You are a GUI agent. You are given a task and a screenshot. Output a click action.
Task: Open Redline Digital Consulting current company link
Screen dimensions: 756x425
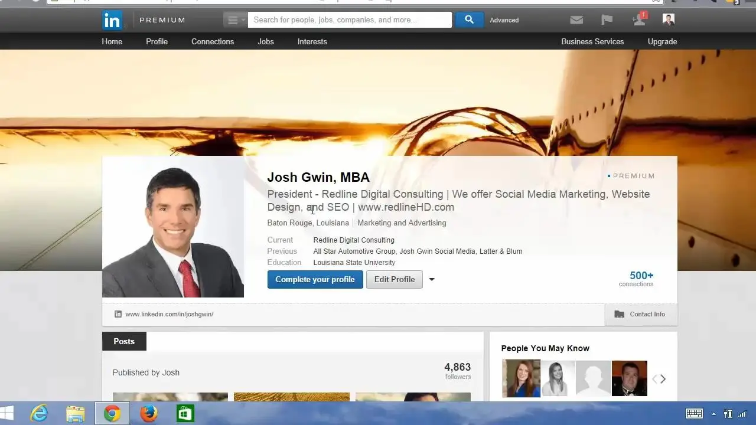[354, 240]
